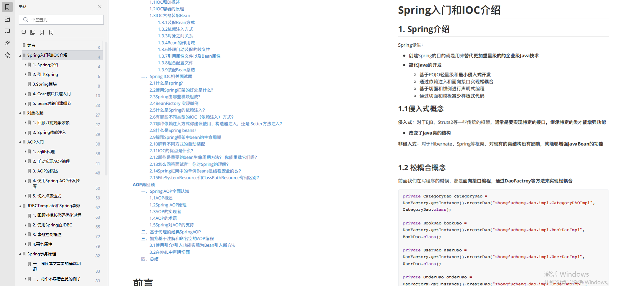Collapse all bookmarks icon
This screenshot has height=286, width=617.
tap(33, 32)
